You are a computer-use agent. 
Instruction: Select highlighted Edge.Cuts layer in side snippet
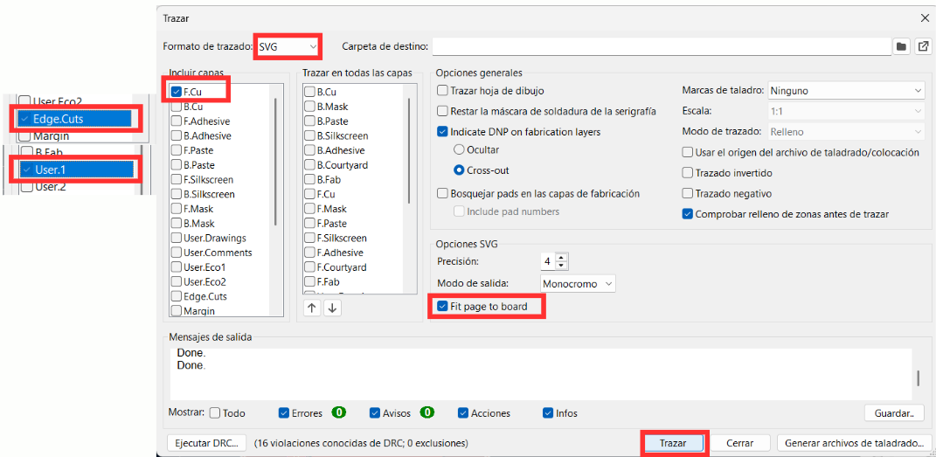(x=75, y=119)
